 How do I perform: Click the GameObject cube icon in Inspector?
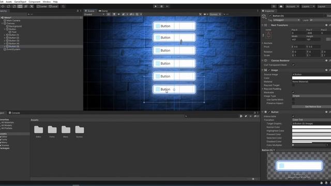[x=264, y=17]
